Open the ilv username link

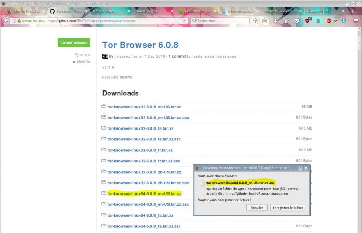point(111,56)
